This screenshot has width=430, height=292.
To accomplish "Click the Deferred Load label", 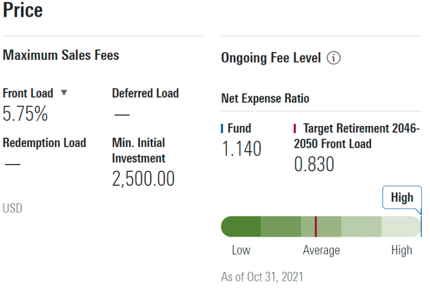I will pos(145,93).
